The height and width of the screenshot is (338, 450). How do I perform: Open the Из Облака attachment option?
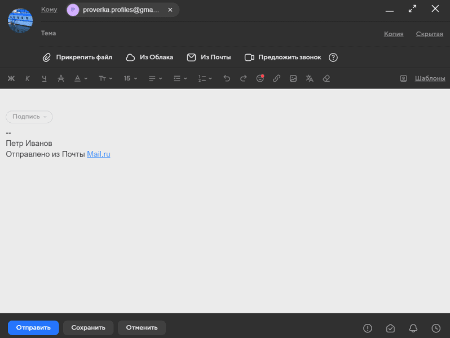149,57
